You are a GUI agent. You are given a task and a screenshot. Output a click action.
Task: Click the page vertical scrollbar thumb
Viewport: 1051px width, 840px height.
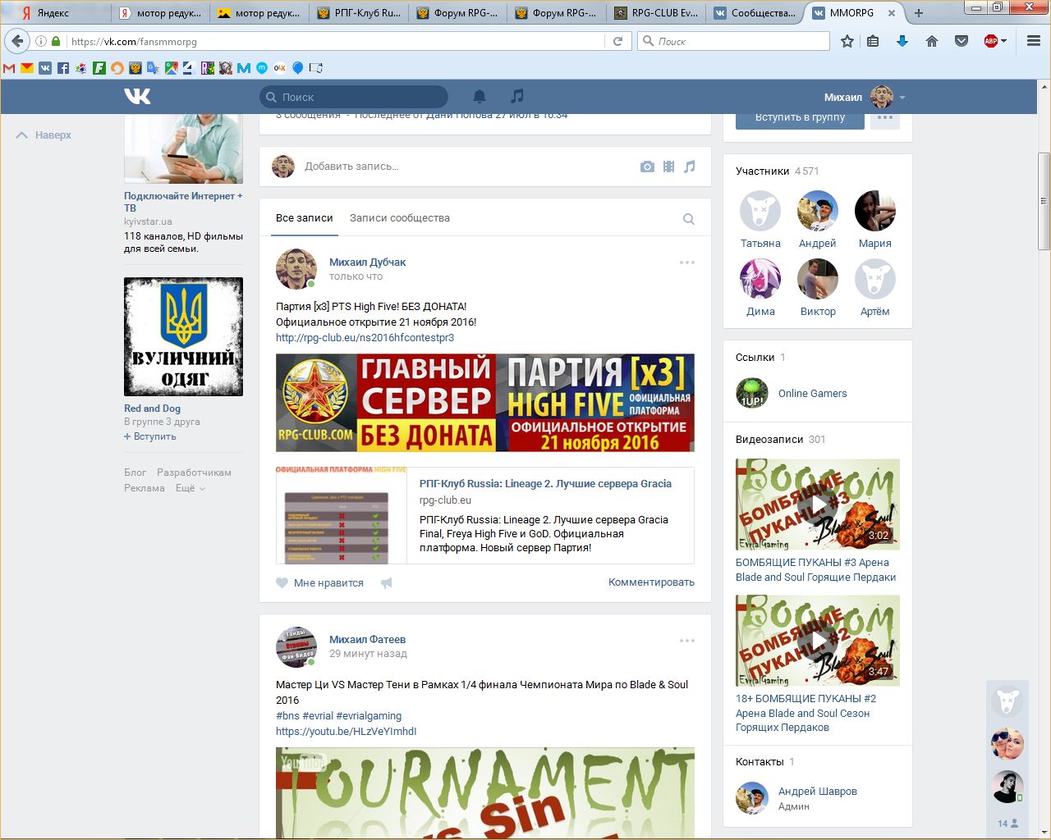(x=1044, y=201)
